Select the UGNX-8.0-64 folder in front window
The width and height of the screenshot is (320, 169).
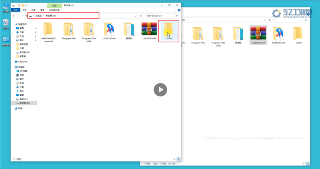pyautogui.click(x=109, y=31)
